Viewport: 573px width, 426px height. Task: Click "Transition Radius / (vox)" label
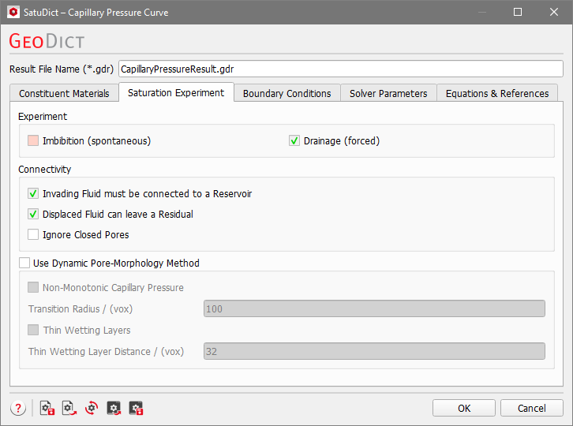pos(81,308)
